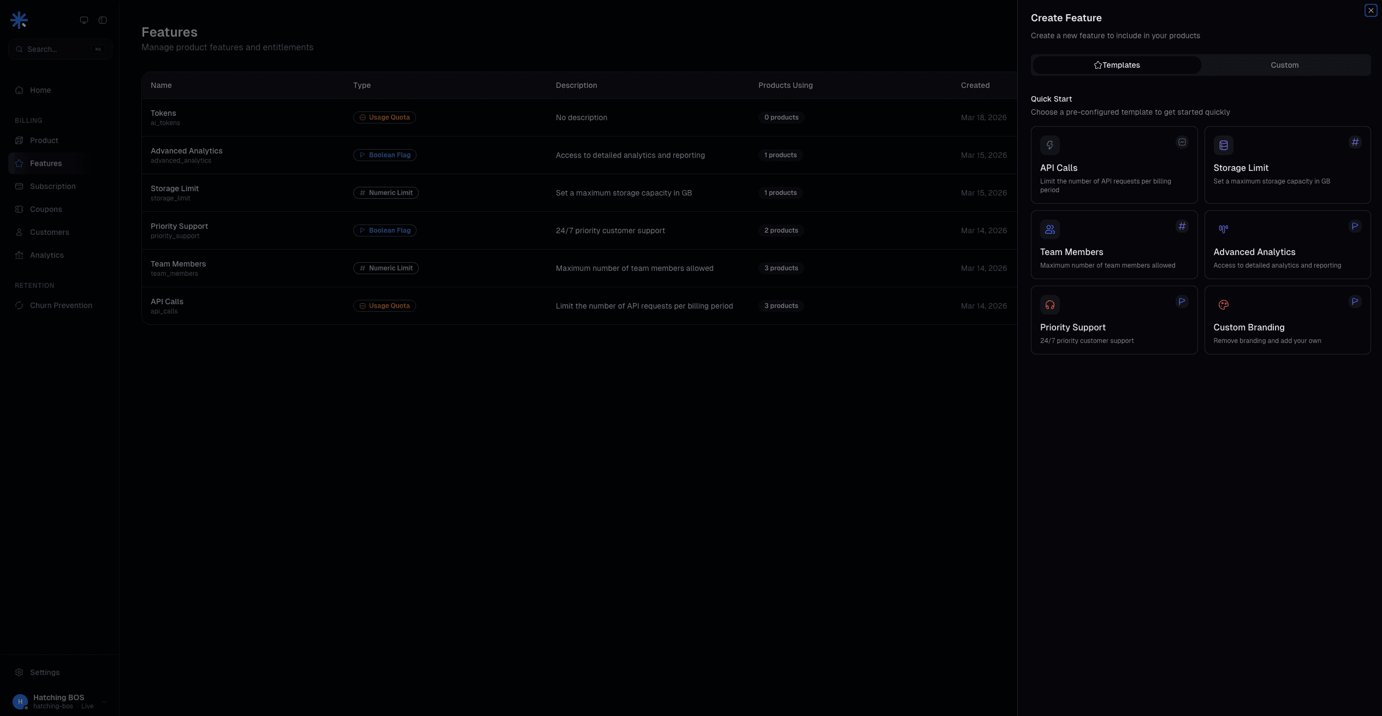Select the Templates tab

(1117, 65)
